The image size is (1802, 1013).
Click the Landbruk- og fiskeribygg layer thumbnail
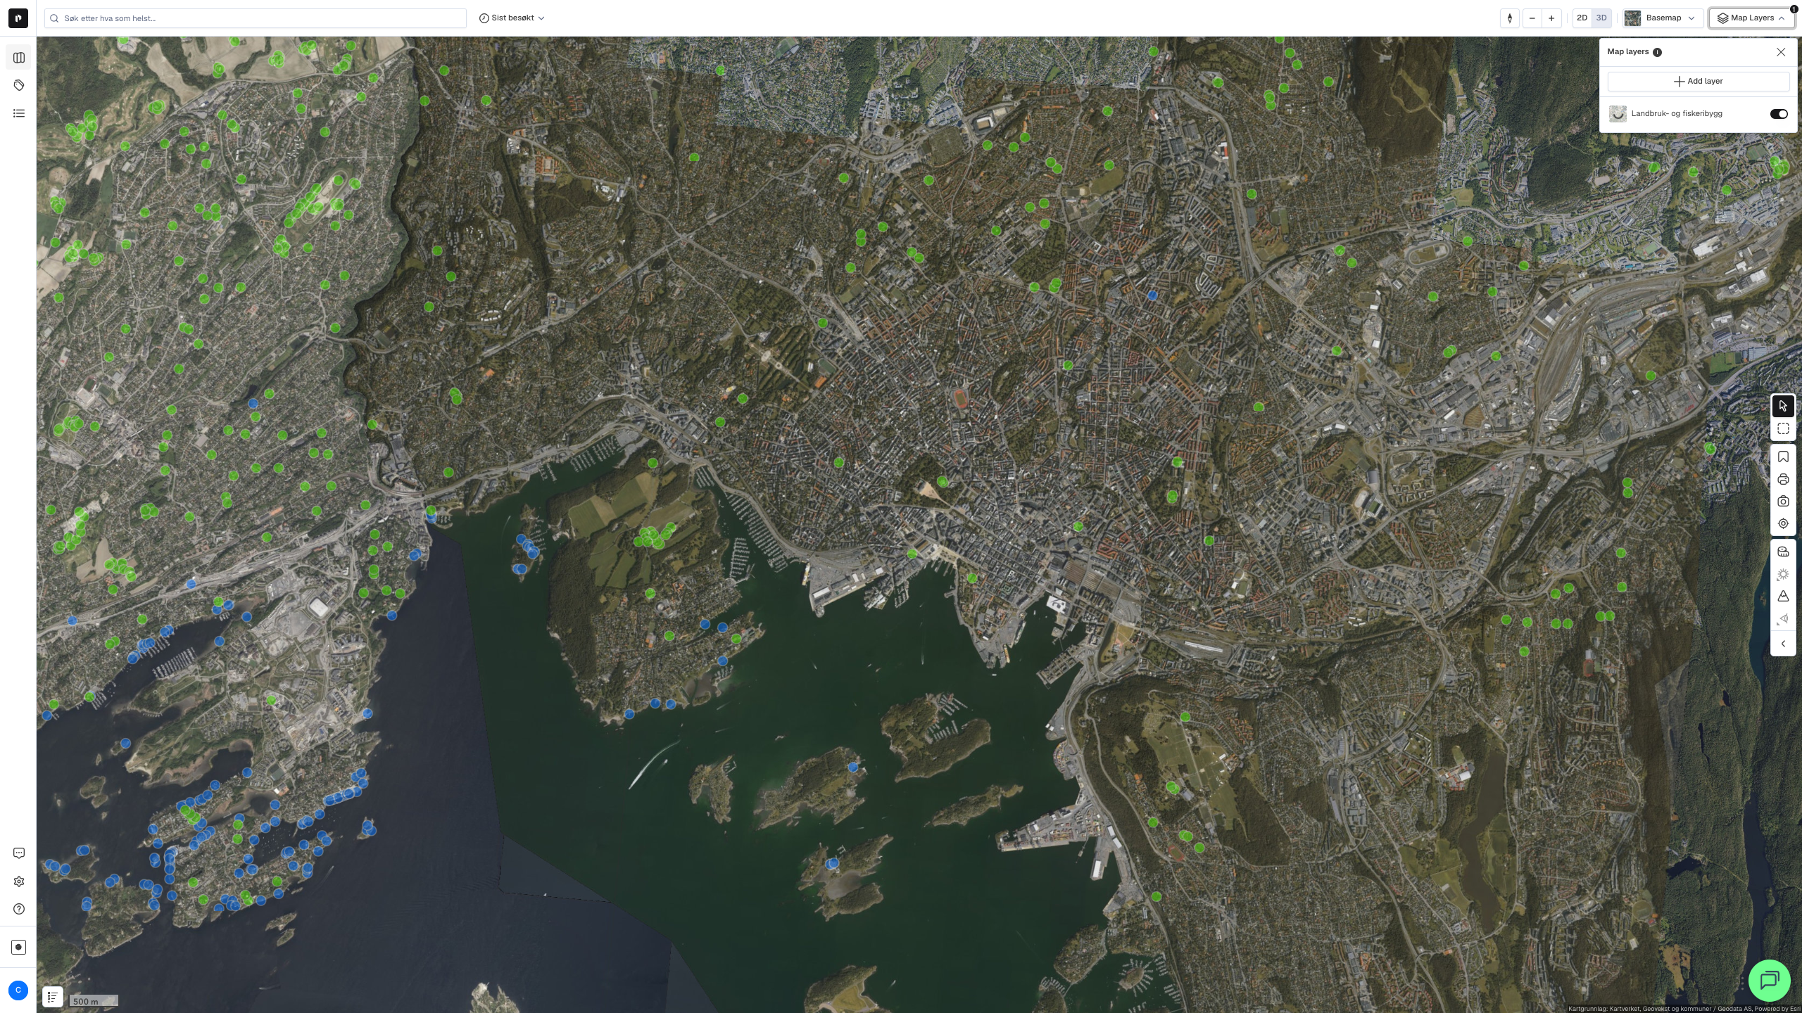click(1618, 114)
